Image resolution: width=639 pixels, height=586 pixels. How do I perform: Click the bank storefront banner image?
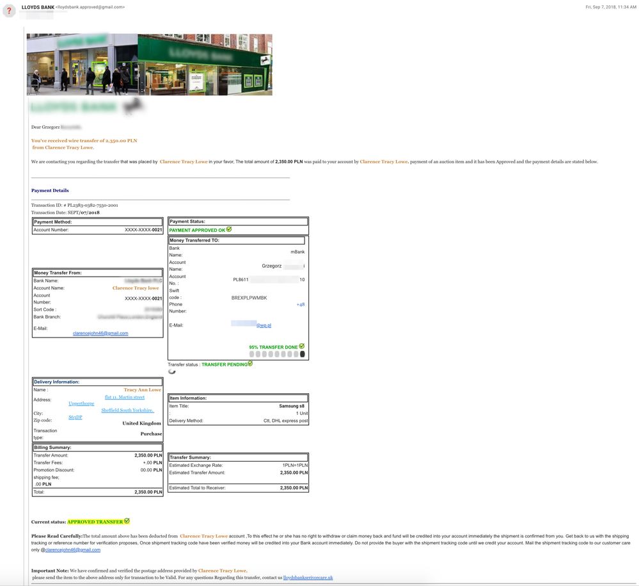(x=149, y=65)
